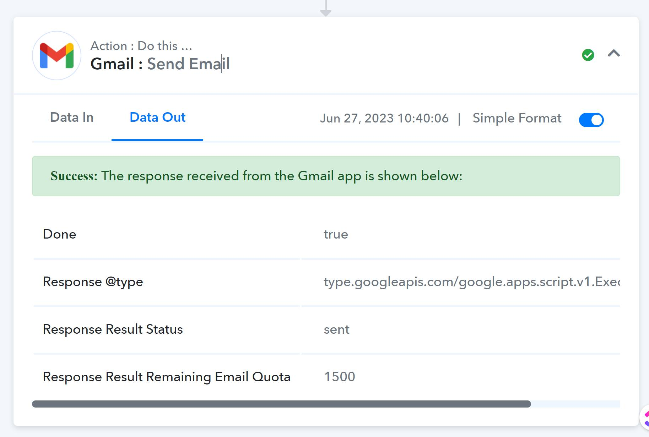Click the Jun 27, 2023 10:40:06 timestamp
The image size is (649, 437).
point(384,118)
